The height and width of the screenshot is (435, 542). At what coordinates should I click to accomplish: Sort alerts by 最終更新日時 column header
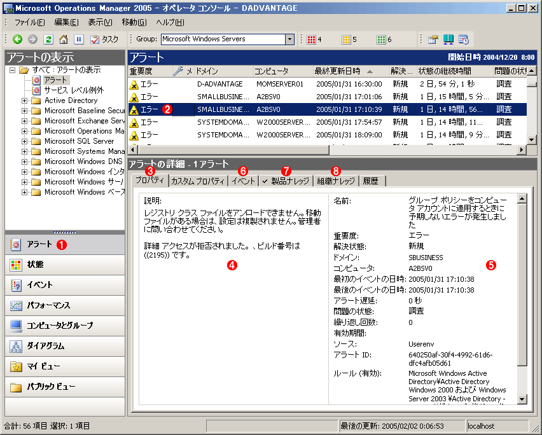point(351,71)
